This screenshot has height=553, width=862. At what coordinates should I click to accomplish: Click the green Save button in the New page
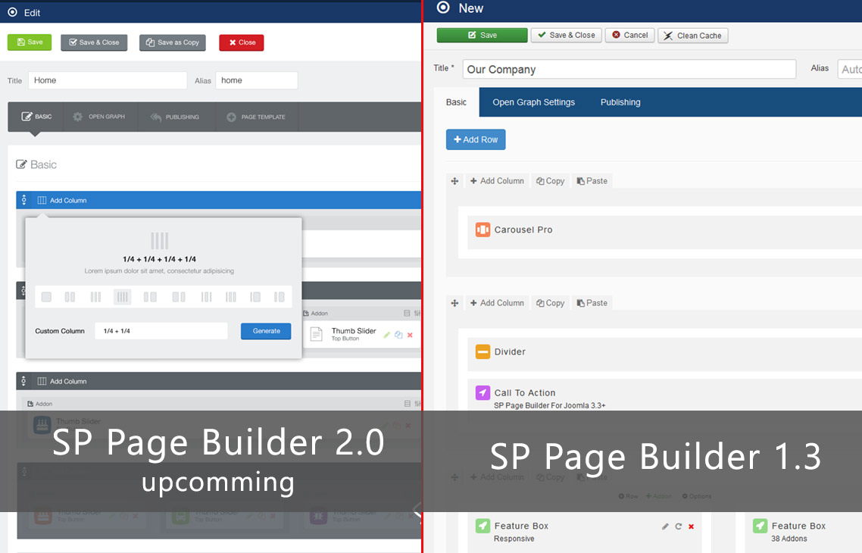point(482,35)
